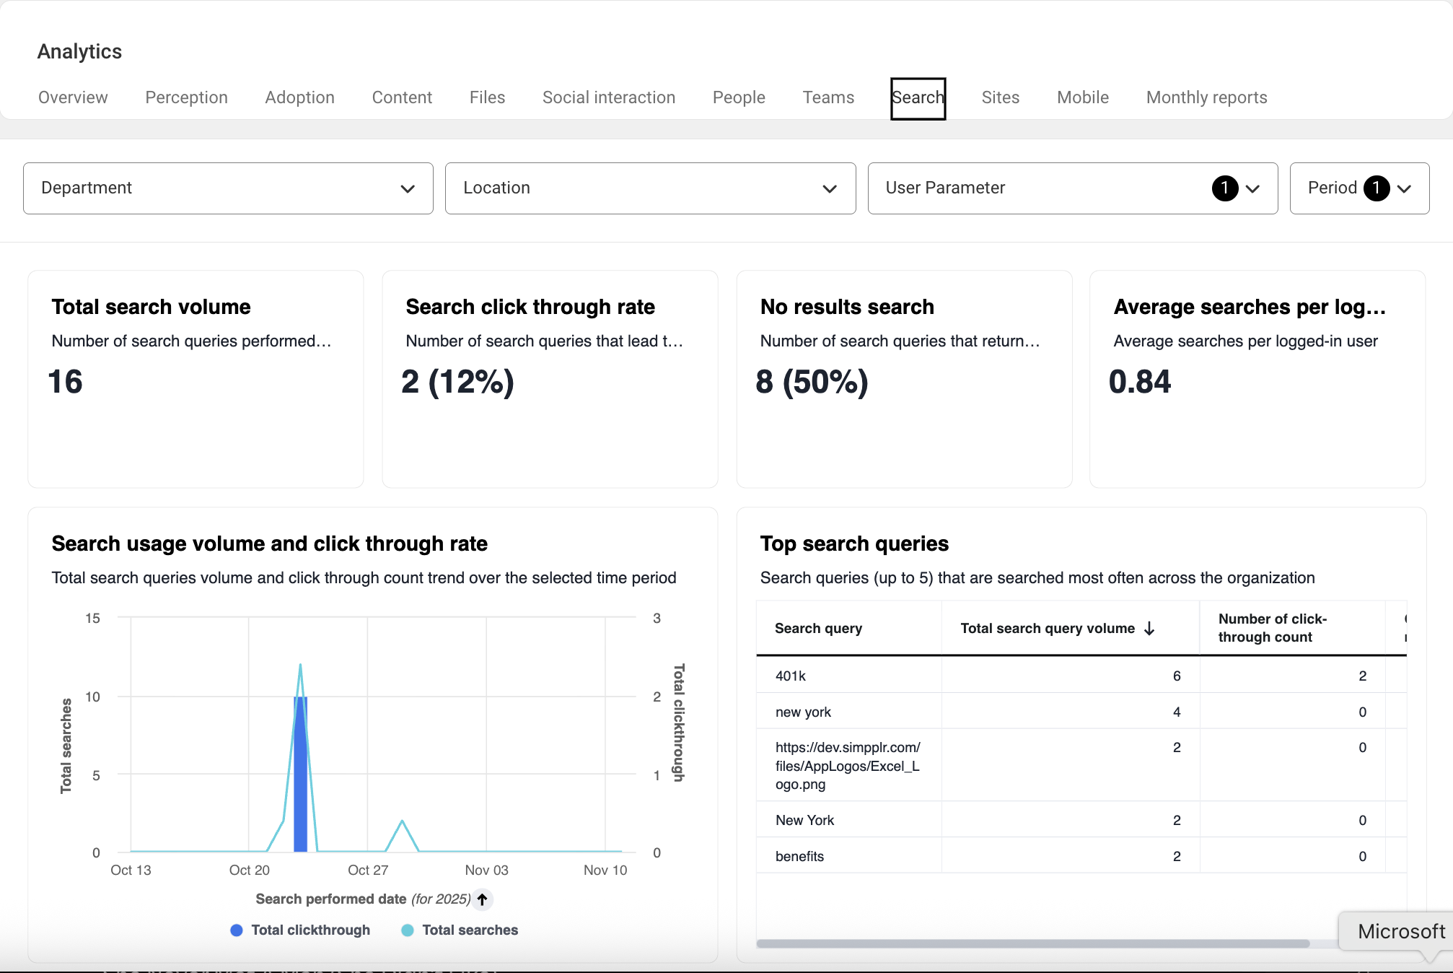Click the Period filter count badge

pyautogui.click(x=1376, y=188)
